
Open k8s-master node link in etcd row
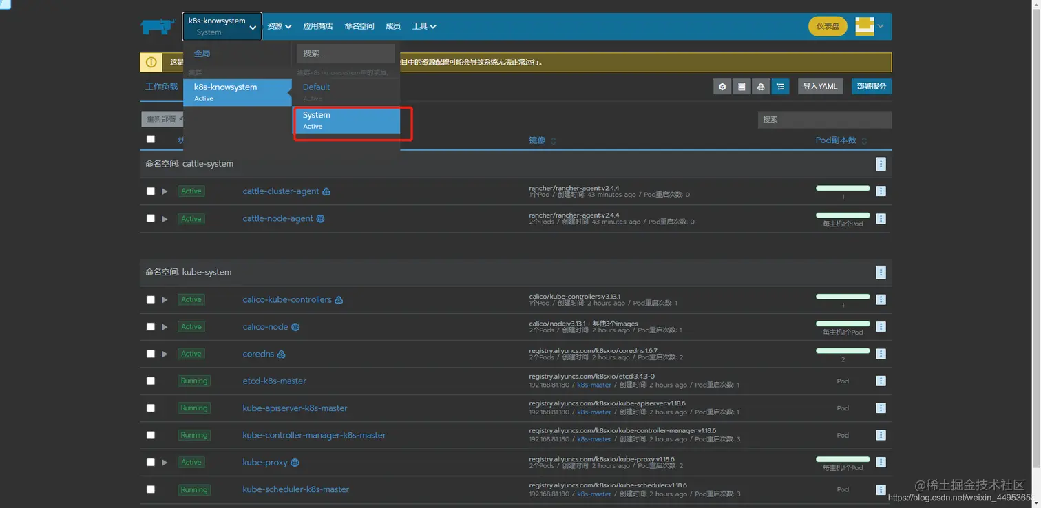coord(594,385)
